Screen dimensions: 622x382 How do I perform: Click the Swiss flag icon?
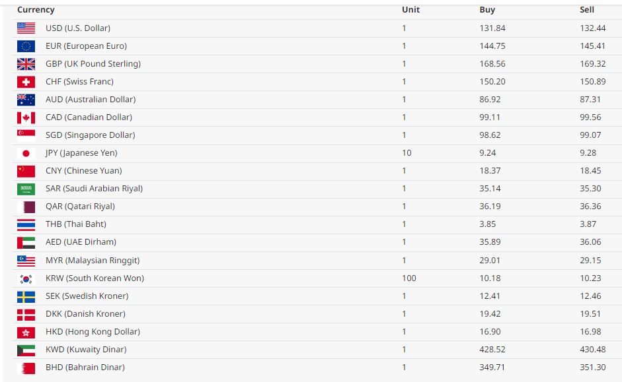tap(26, 82)
